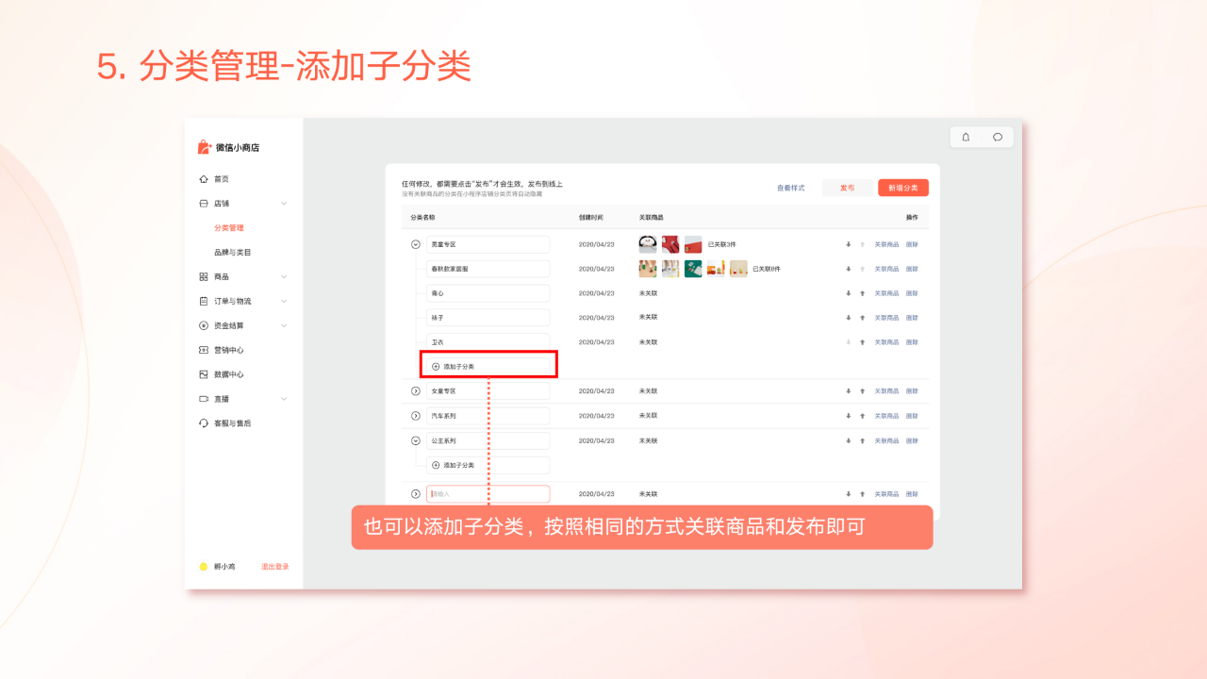This screenshot has width=1207, height=679.
Task: Click the 直播 camera icon
Action: [x=204, y=399]
